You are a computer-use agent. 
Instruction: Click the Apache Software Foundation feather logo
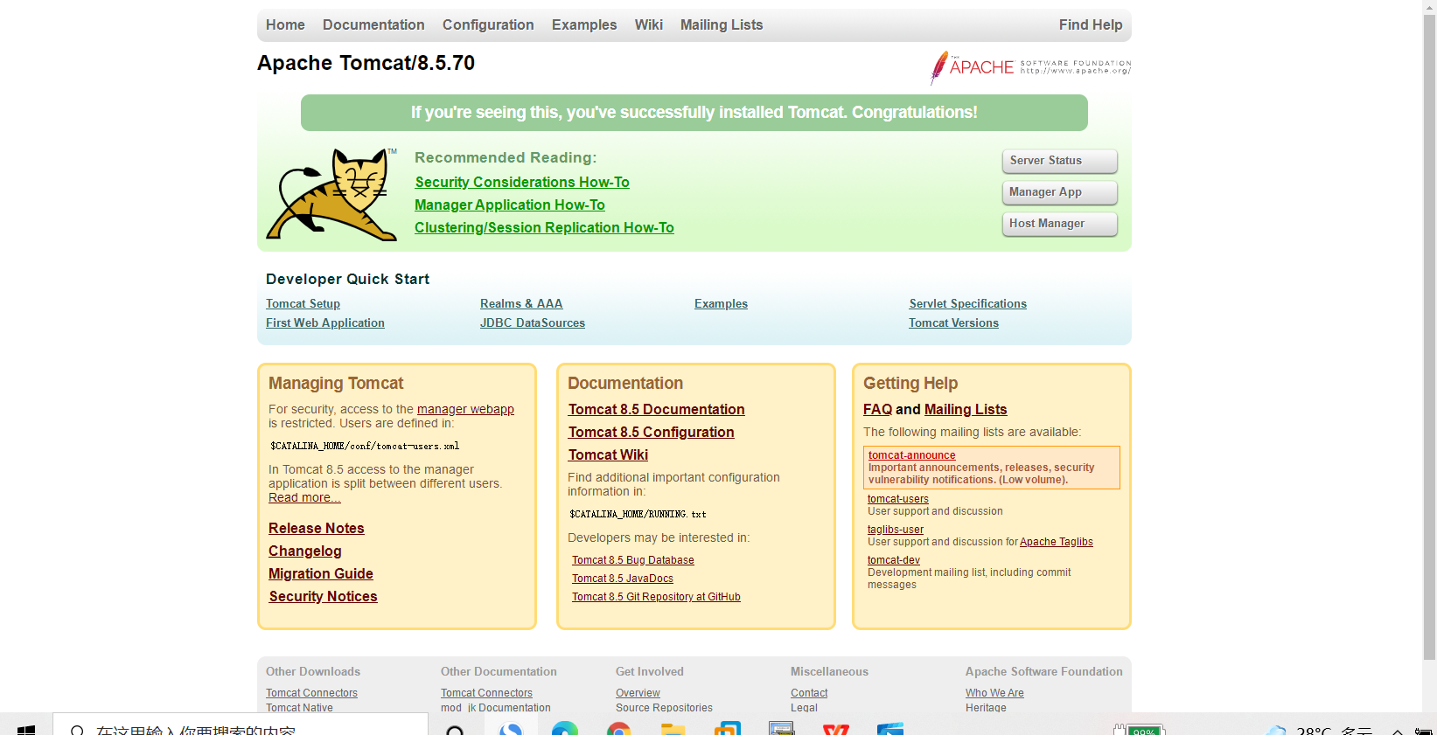(1030, 67)
